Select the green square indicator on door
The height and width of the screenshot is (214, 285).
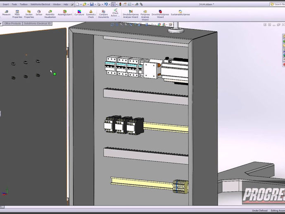55,74
